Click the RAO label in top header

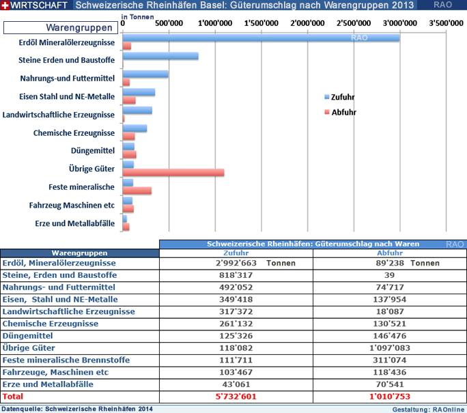[442, 5]
